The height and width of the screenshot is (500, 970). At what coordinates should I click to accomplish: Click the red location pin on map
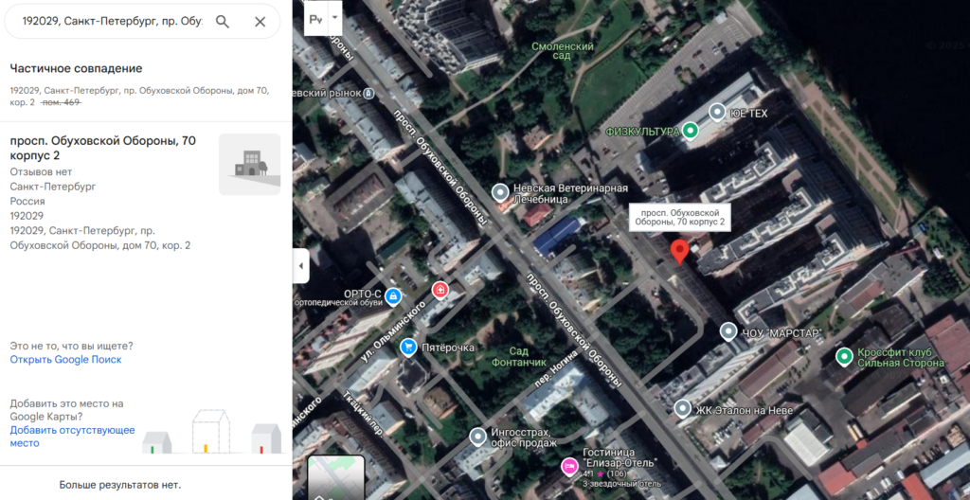(x=678, y=252)
